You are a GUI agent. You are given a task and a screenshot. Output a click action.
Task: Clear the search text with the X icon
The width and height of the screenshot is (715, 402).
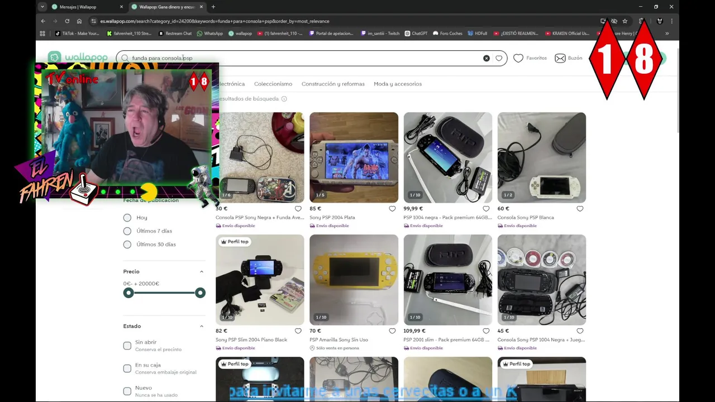486,58
